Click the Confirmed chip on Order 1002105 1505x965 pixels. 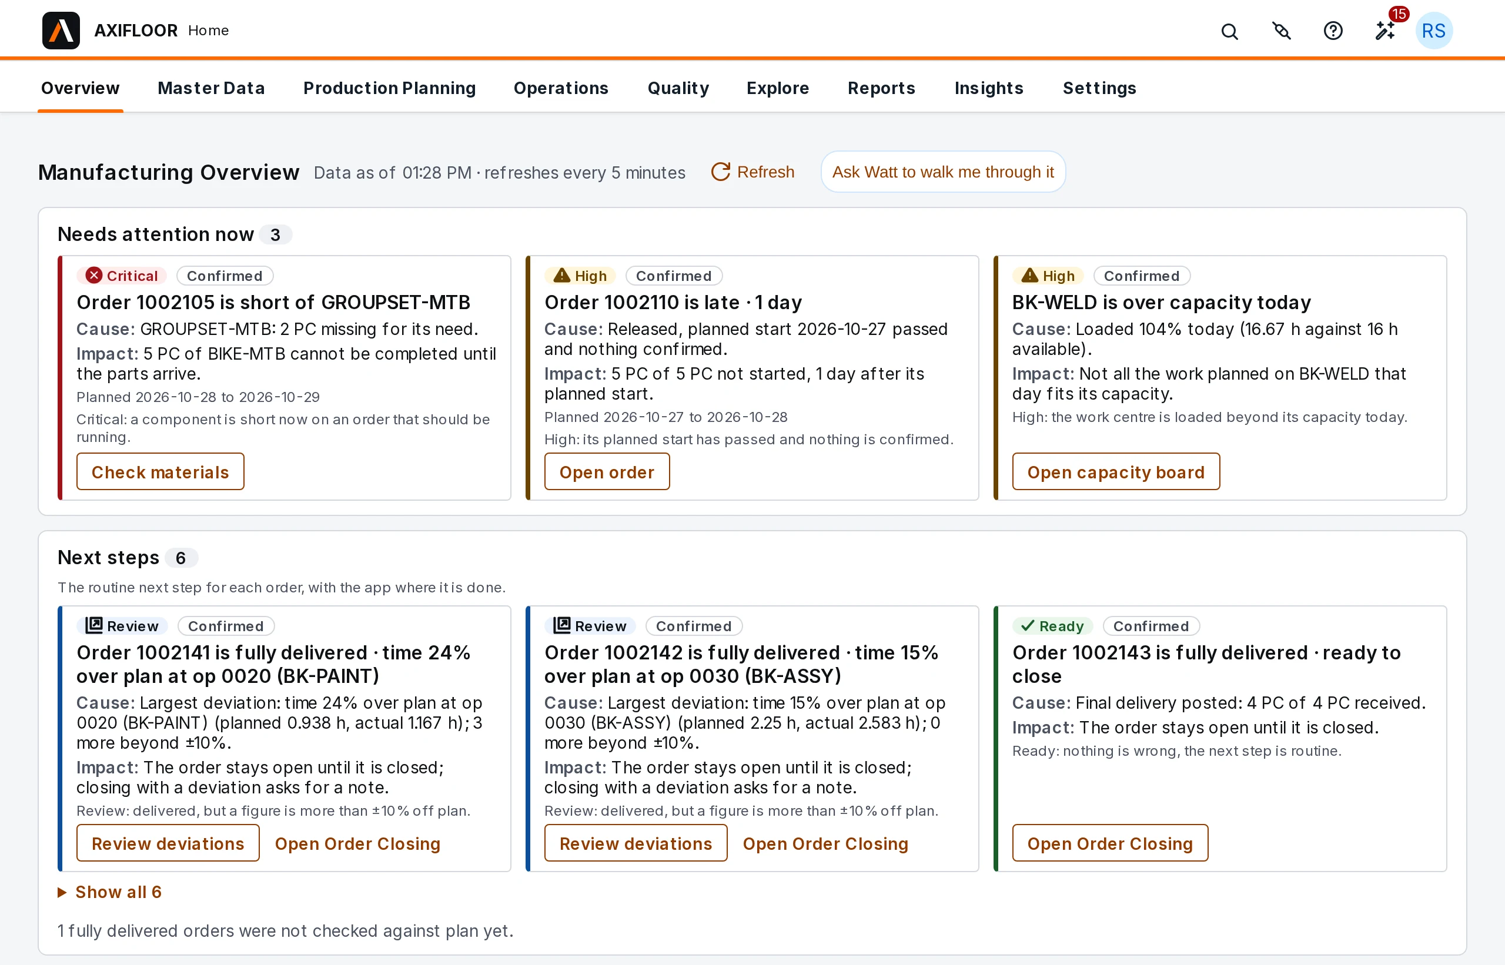coord(225,276)
